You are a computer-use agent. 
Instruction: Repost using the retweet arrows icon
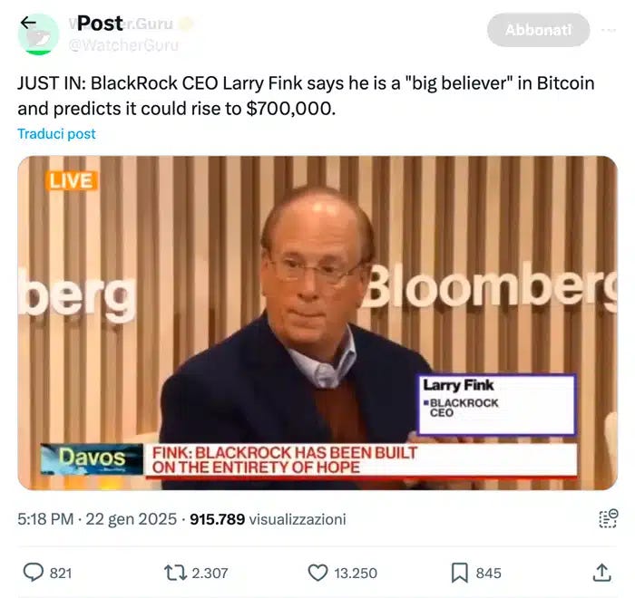click(175, 573)
